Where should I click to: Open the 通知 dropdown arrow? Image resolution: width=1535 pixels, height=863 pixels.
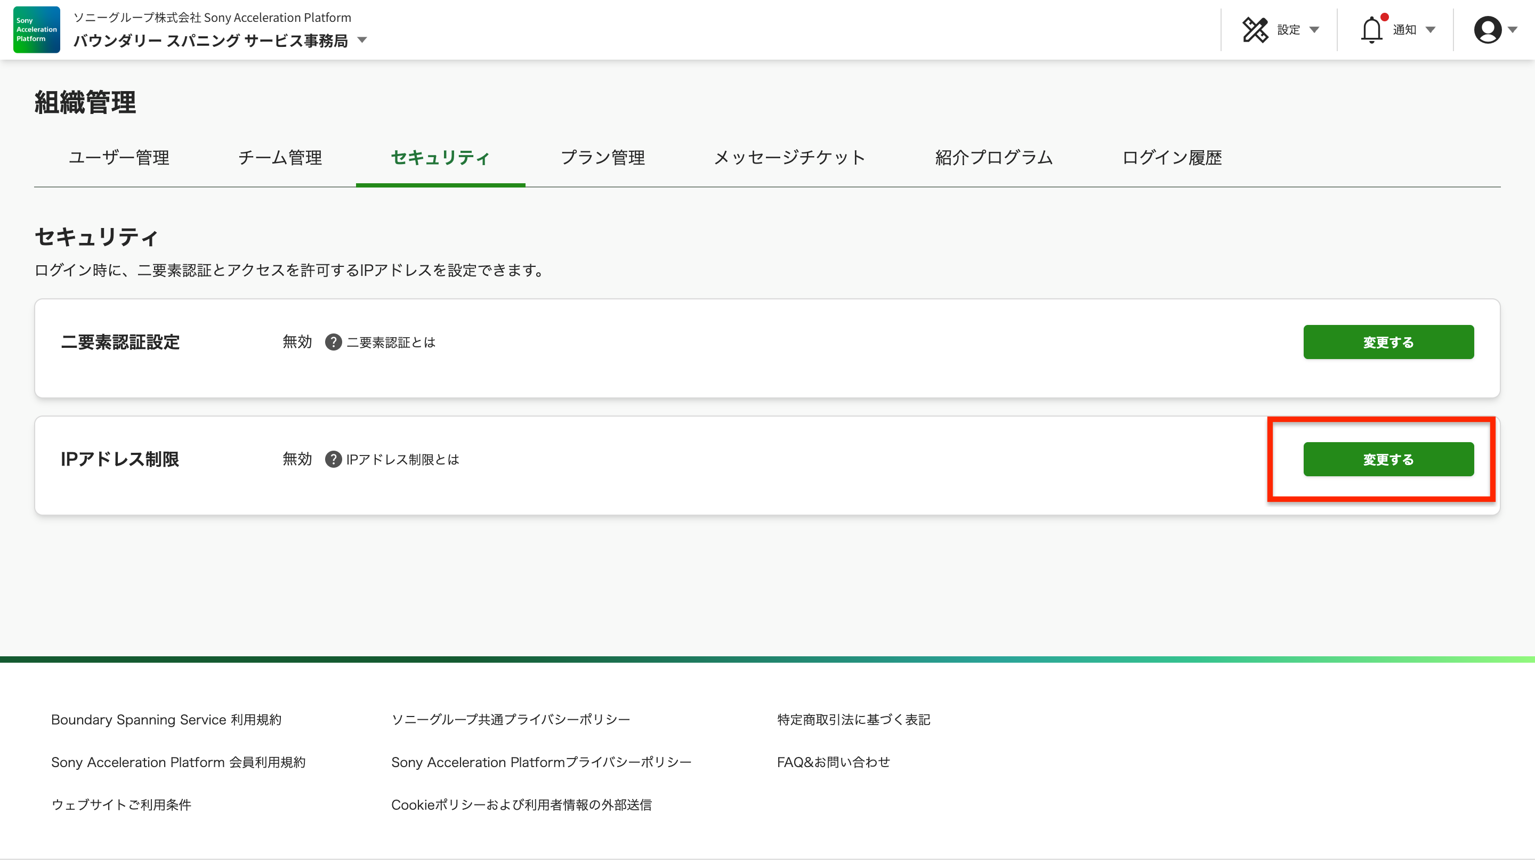click(1430, 30)
